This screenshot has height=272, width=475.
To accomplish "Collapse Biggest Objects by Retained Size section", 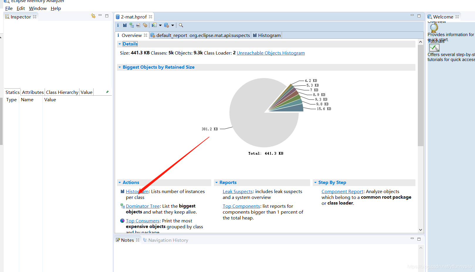I will pos(120,67).
